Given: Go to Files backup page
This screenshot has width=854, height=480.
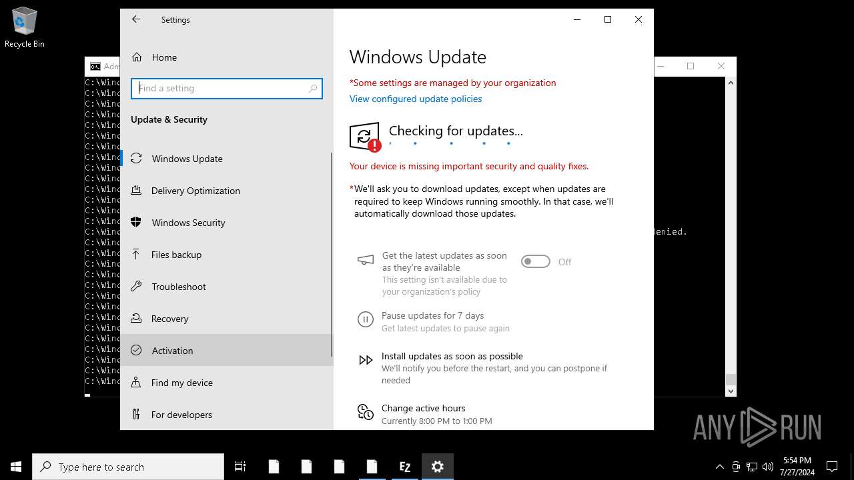Looking at the screenshot, I should pos(227,255).
